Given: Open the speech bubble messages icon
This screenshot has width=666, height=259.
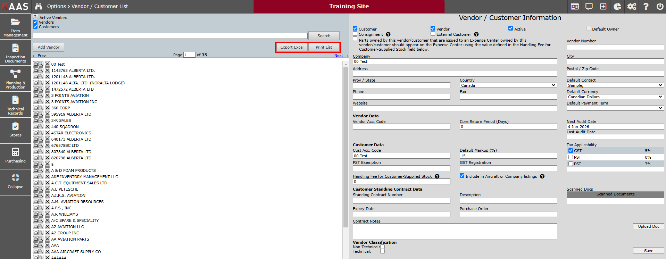Looking at the screenshot, I should 589,7.
